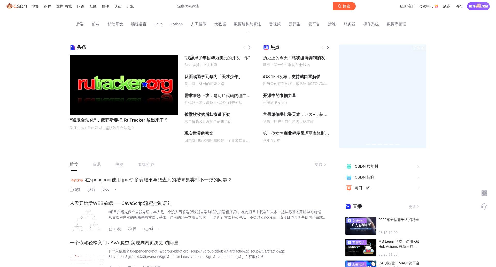Image resolution: width=496 pixels, height=267 pixels.
Task: Expand CSDN 技能树 chevron
Action: click(418, 166)
